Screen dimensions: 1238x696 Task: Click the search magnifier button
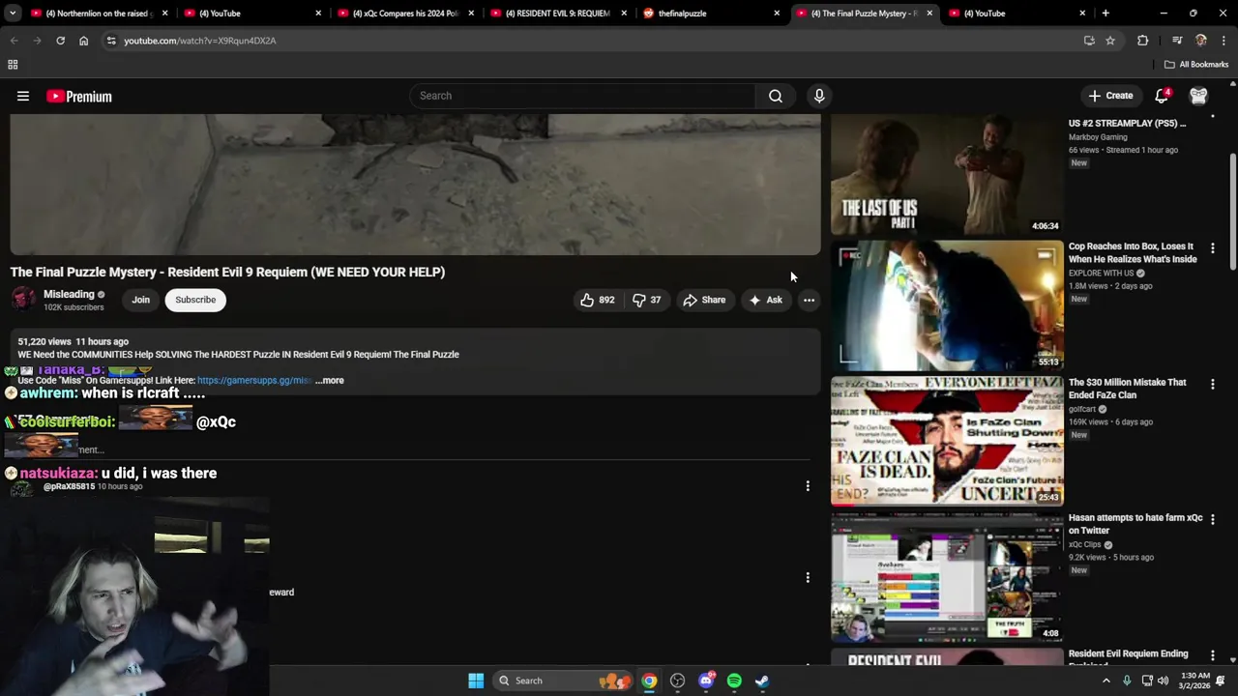coord(776,96)
